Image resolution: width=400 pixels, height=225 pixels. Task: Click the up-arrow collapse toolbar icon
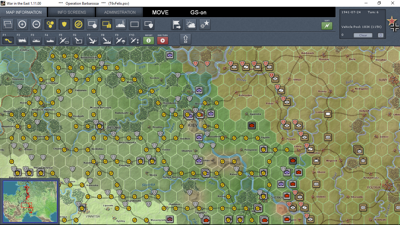click(185, 39)
